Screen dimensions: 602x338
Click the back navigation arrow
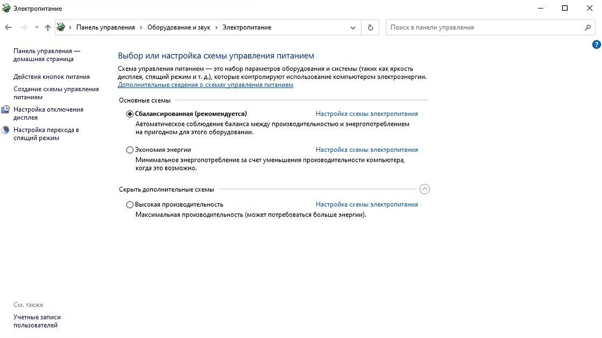point(8,28)
